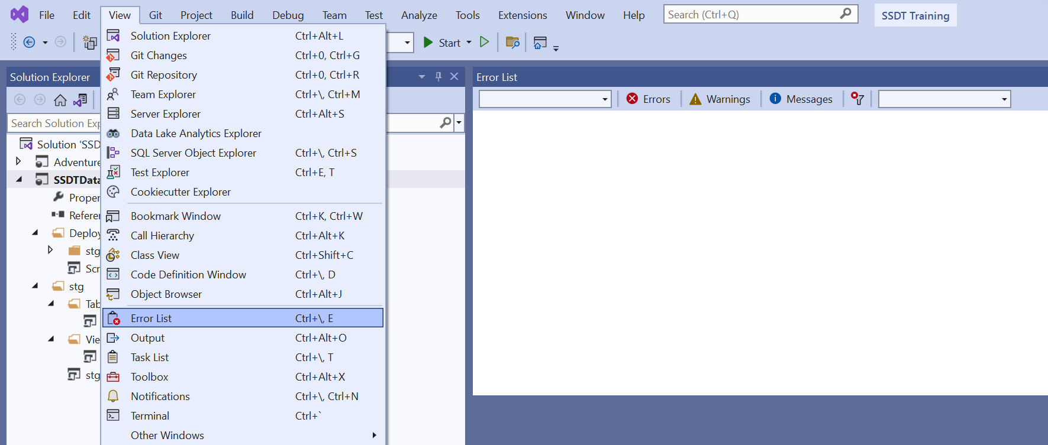1048x445 pixels.
Task: Toggle the Errors filter button
Action: click(x=649, y=99)
